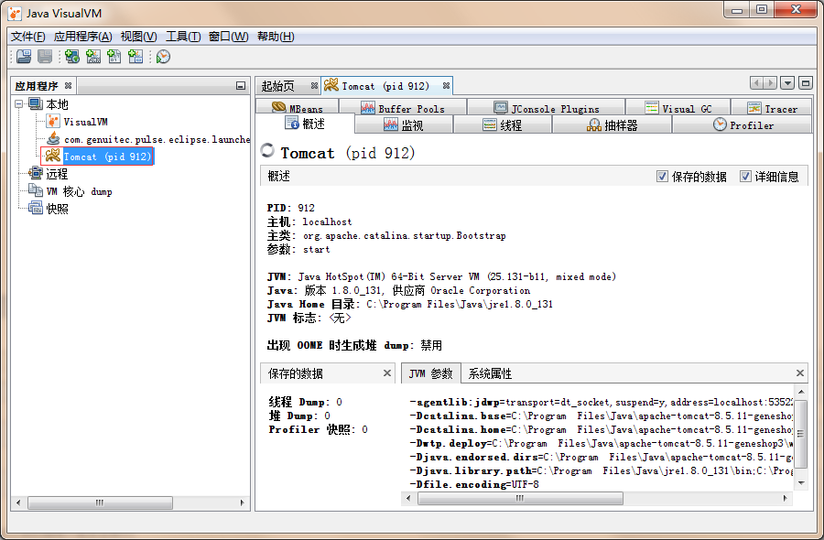
Task: Open the document list dropdown arrow
Action: [x=787, y=83]
